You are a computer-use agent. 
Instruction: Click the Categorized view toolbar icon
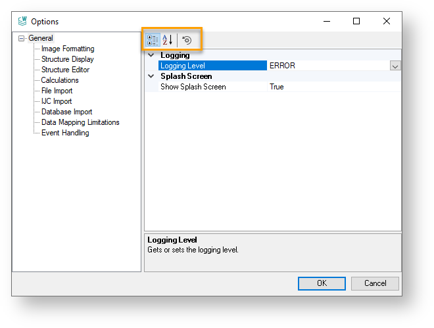[x=153, y=40]
